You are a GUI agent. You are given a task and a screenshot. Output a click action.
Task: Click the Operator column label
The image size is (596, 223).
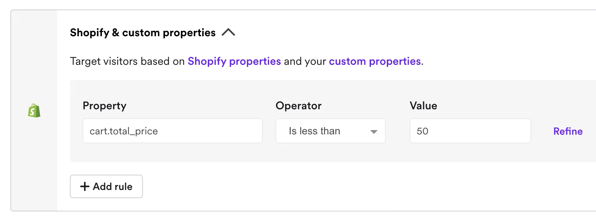click(x=298, y=106)
